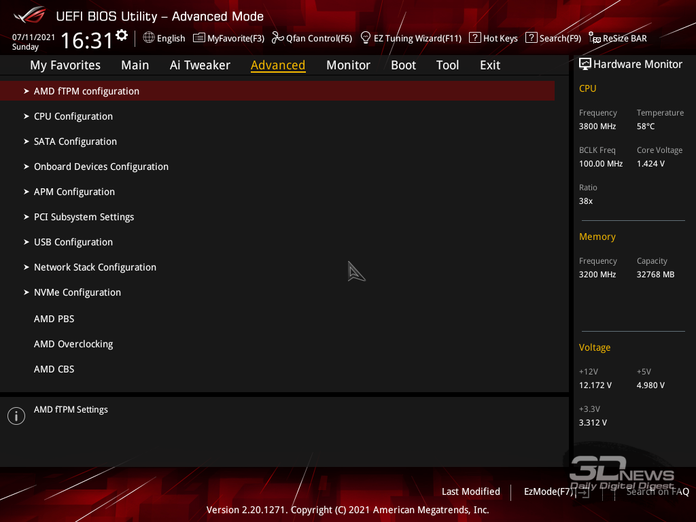Switch to EzMode(F7)

point(549,491)
